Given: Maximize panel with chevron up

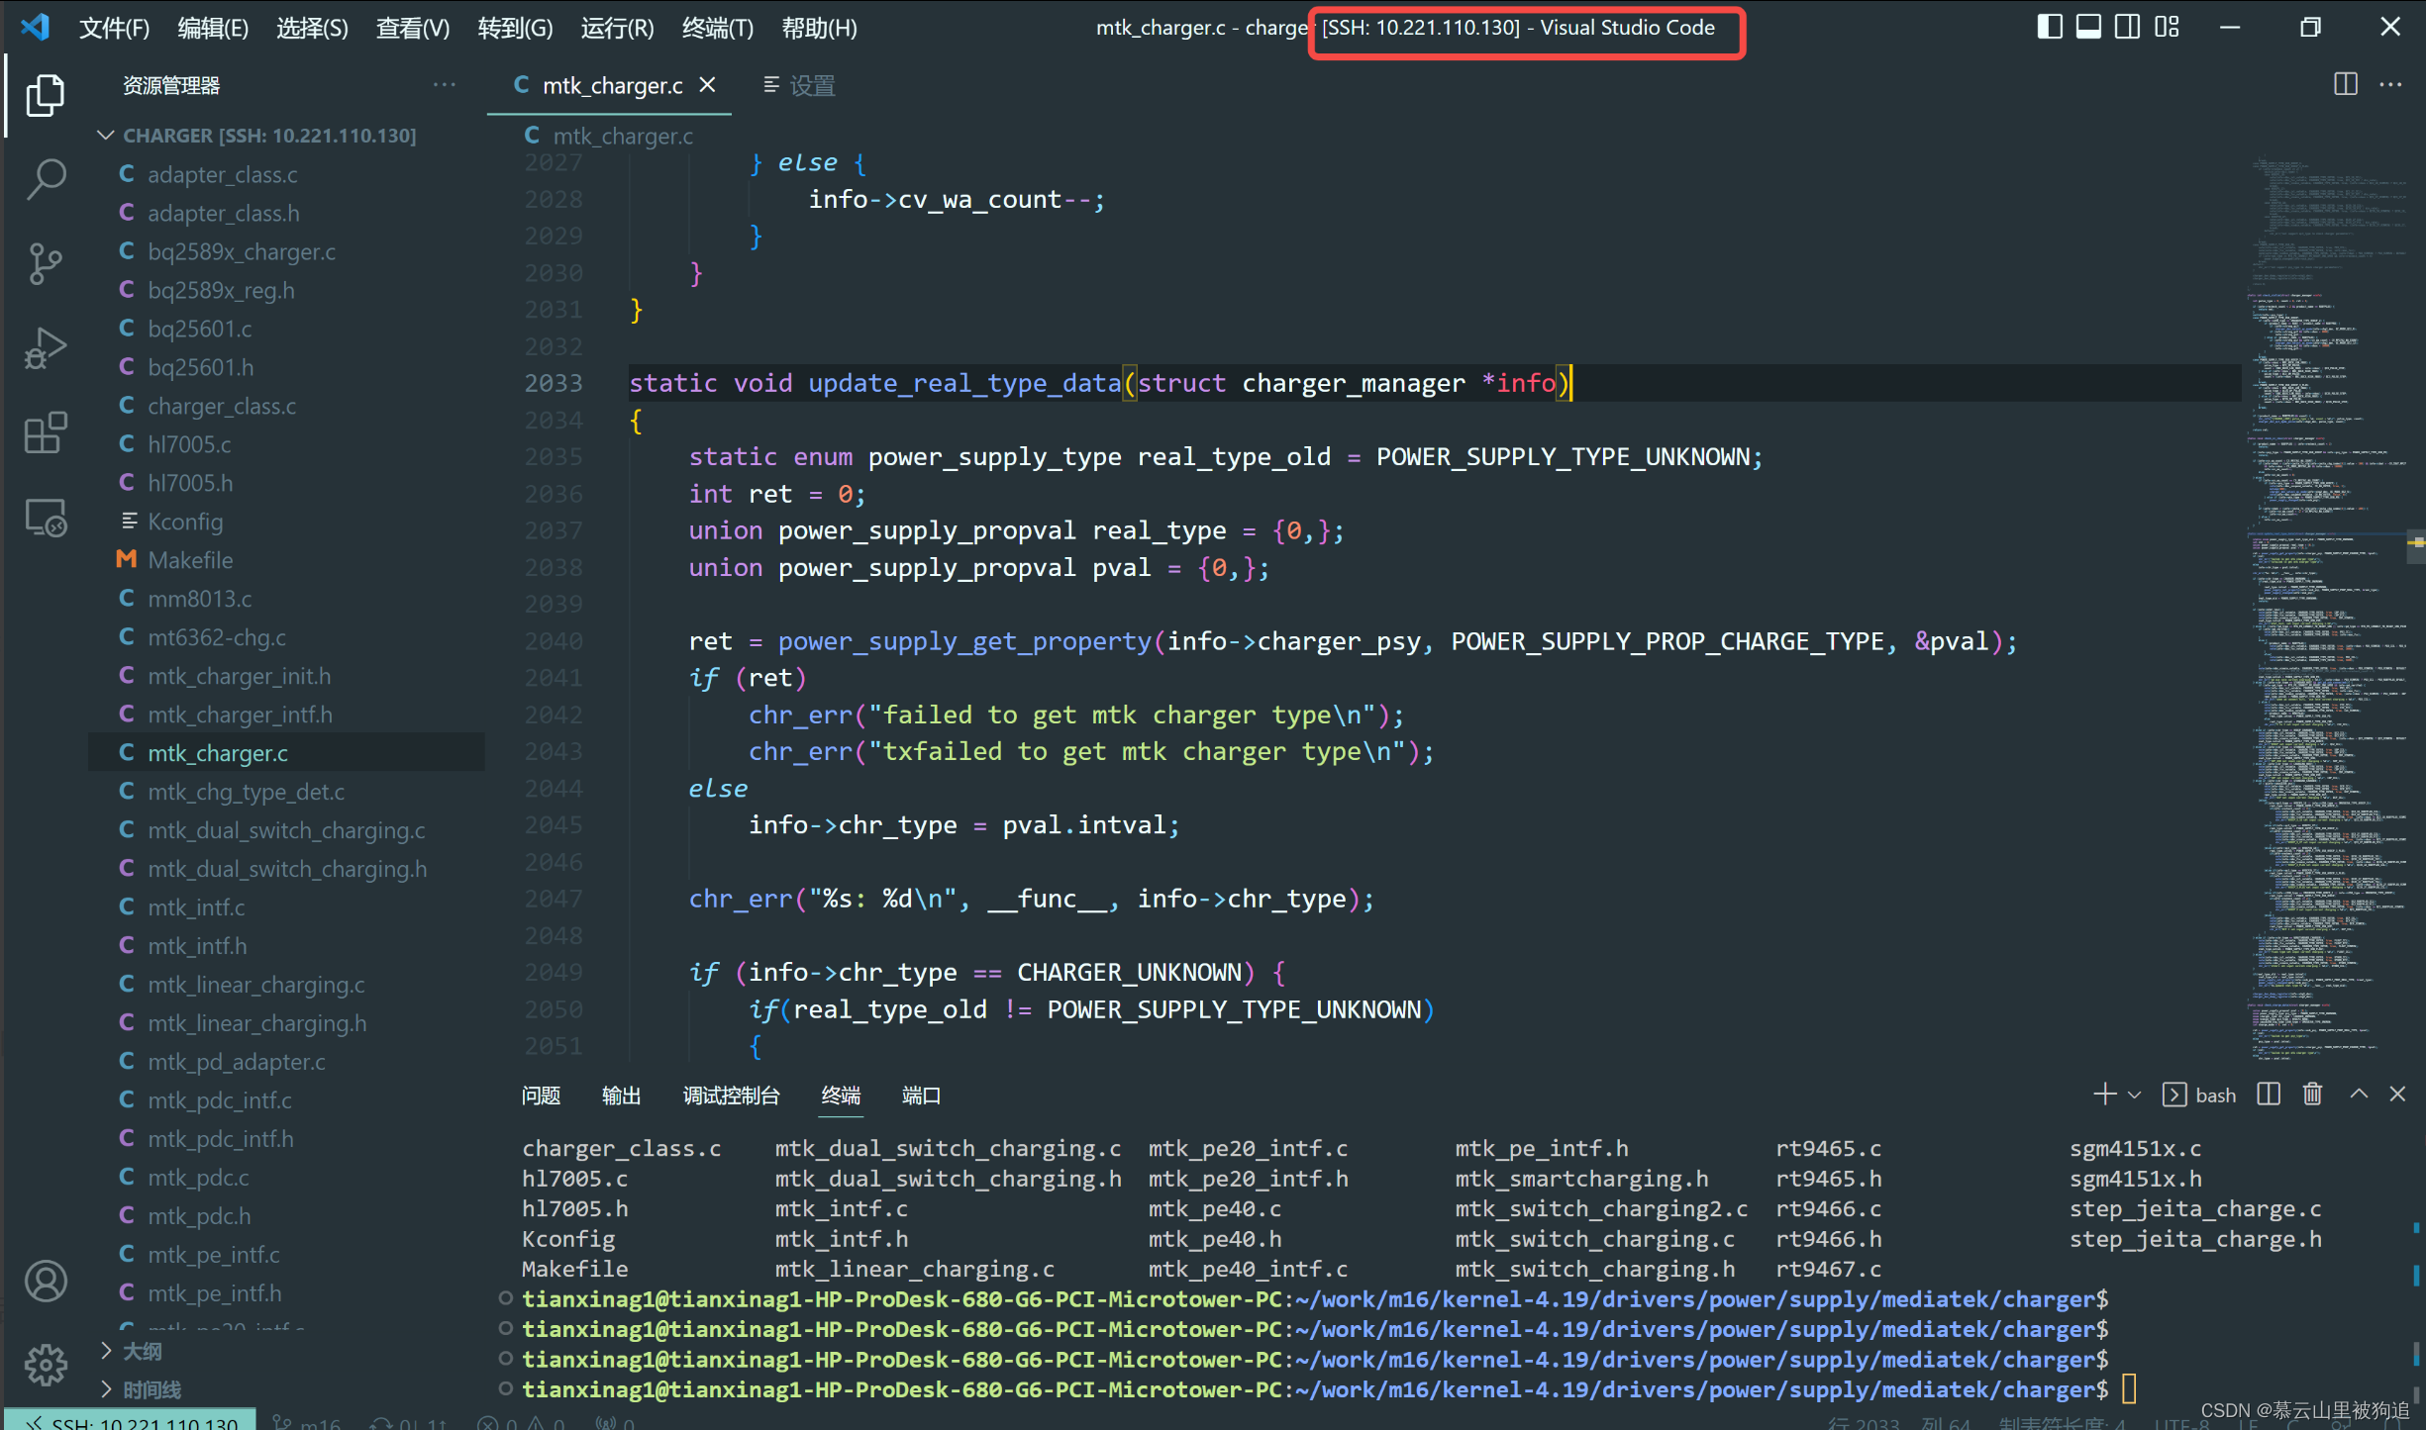Looking at the screenshot, I should click(2360, 1094).
